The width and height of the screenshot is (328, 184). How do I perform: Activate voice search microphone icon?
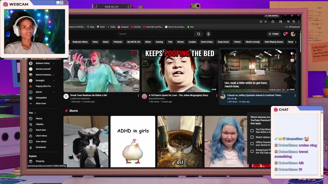coord(208,34)
